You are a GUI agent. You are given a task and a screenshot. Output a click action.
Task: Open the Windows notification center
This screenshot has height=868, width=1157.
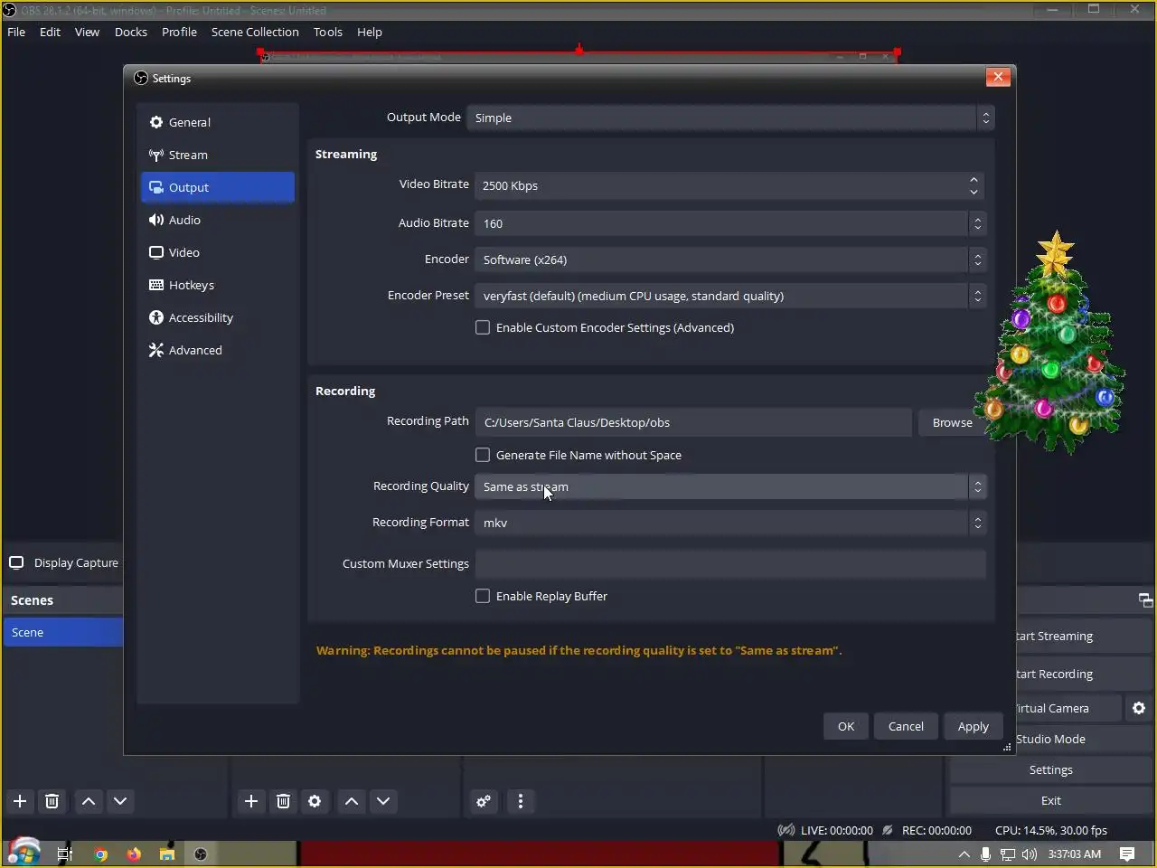1127,854
